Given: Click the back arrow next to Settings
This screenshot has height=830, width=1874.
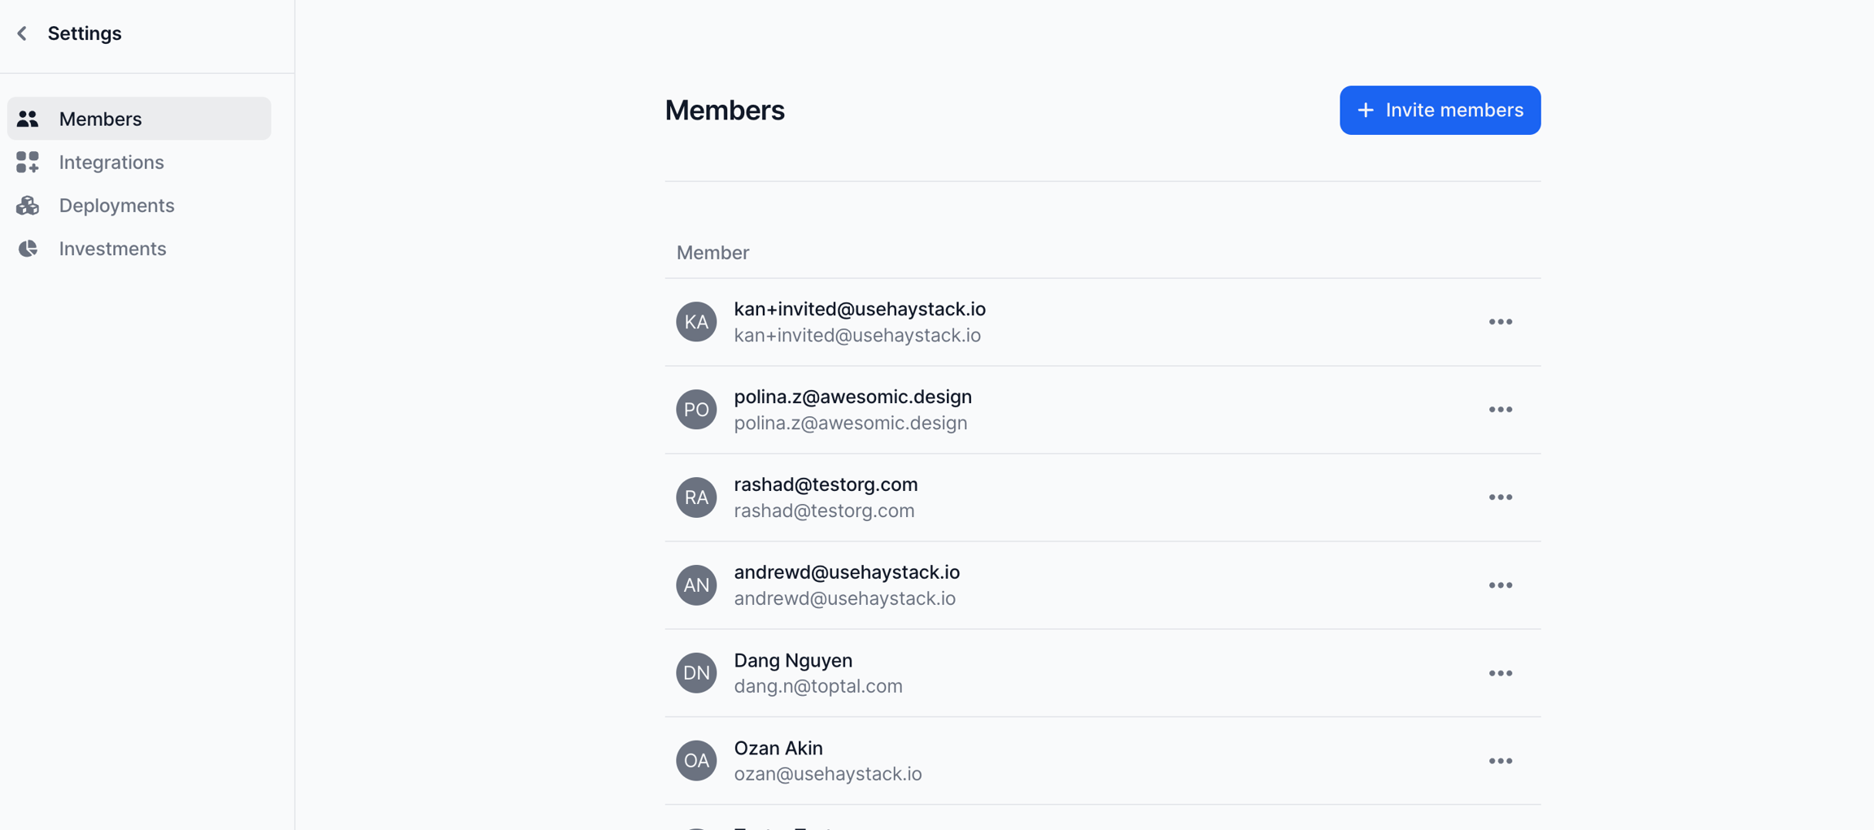Looking at the screenshot, I should (22, 33).
